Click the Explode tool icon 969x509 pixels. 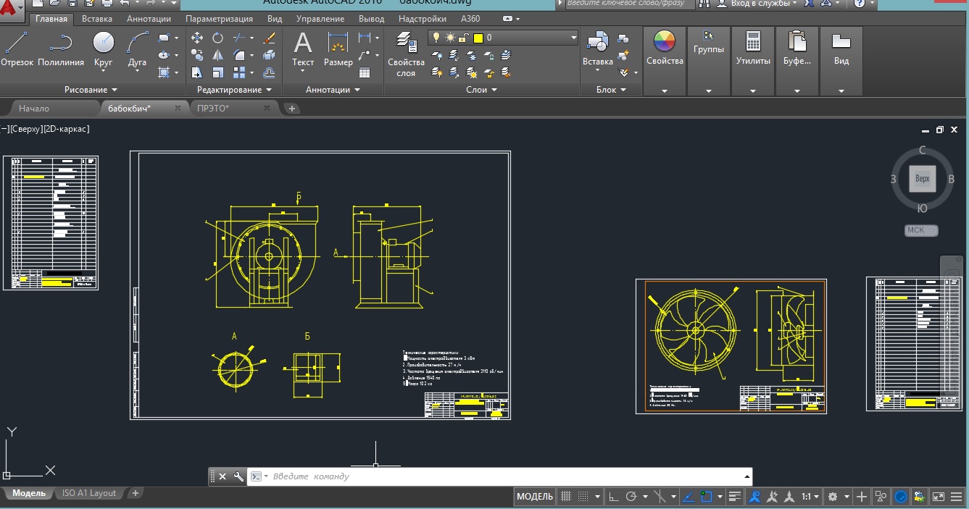coord(269,55)
